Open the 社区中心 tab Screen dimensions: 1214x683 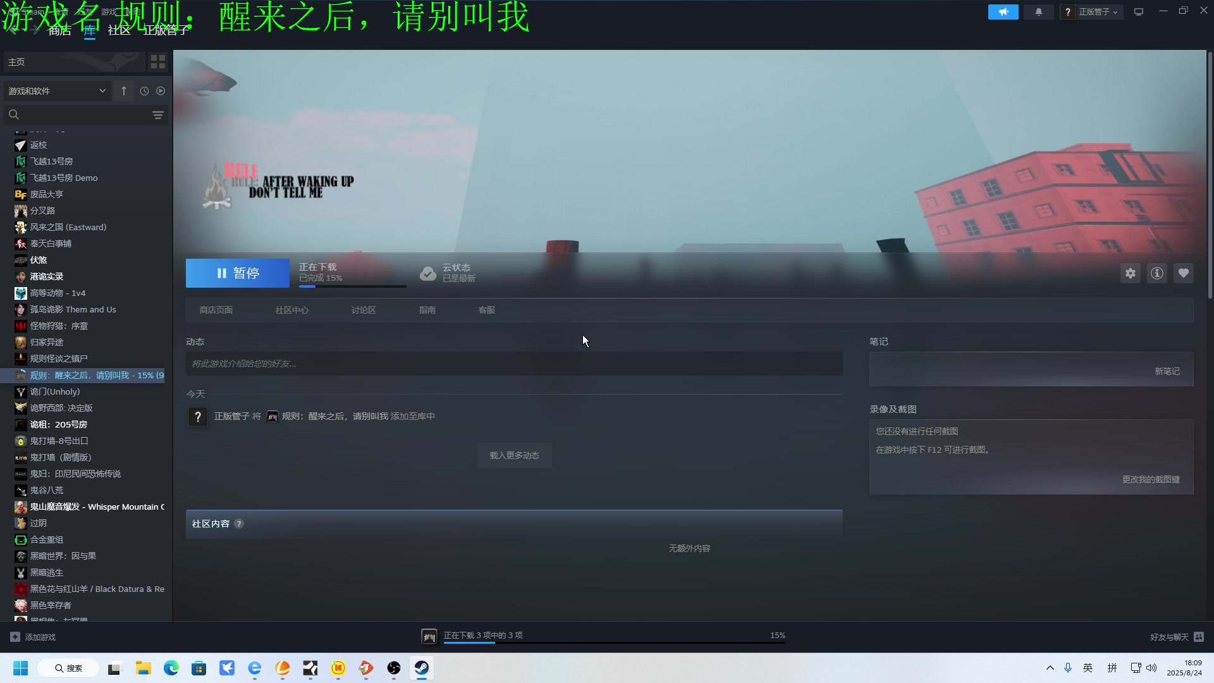(x=292, y=310)
